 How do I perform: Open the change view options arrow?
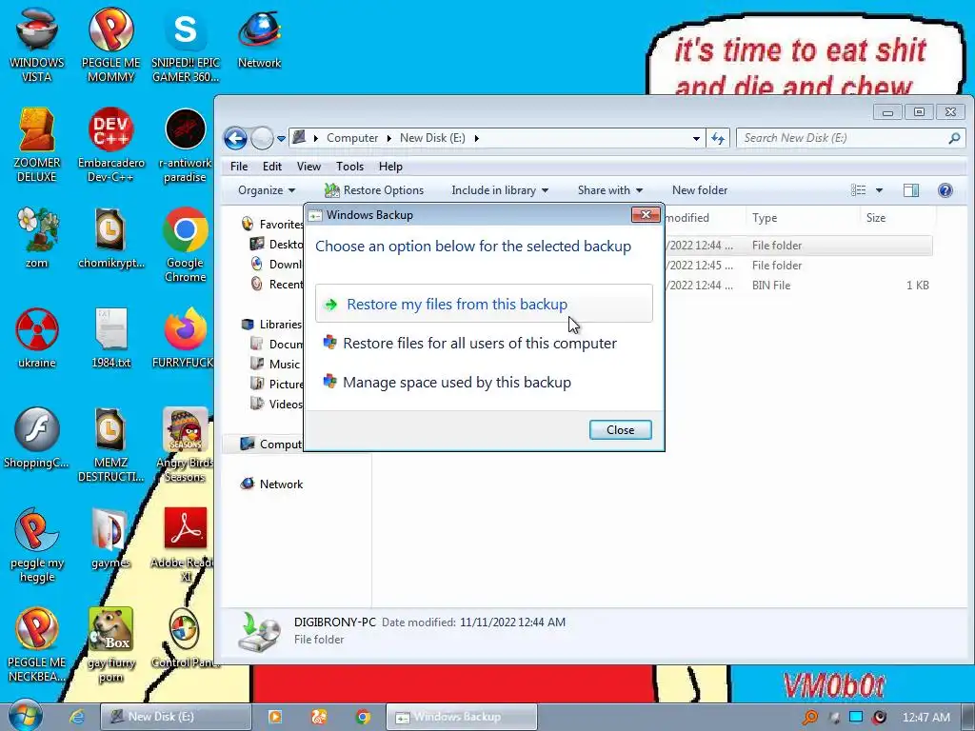pyautogui.click(x=879, y=190)
